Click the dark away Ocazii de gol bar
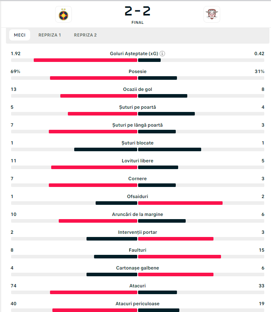This screenshot has height=312, width=271. (162, 96)
